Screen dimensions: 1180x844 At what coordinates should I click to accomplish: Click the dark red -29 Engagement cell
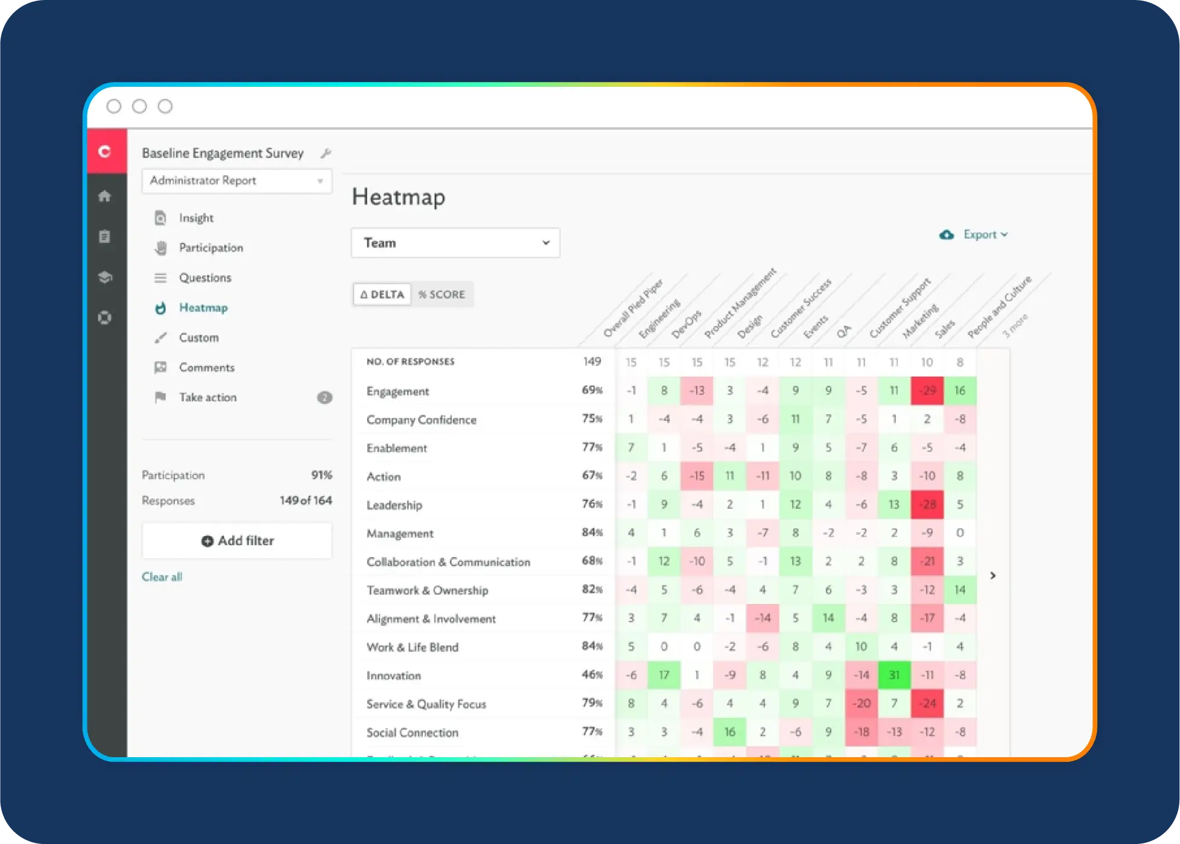click(927, 391)
